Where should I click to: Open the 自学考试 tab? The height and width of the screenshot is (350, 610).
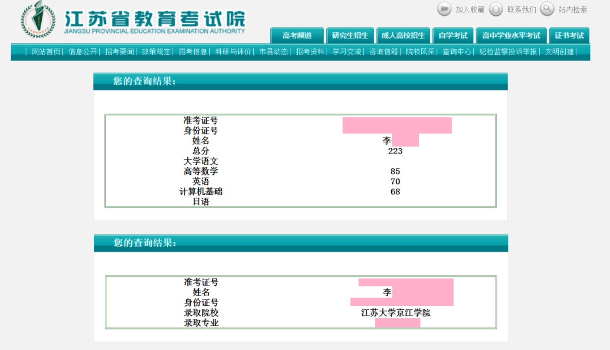(x=453, y=36)
